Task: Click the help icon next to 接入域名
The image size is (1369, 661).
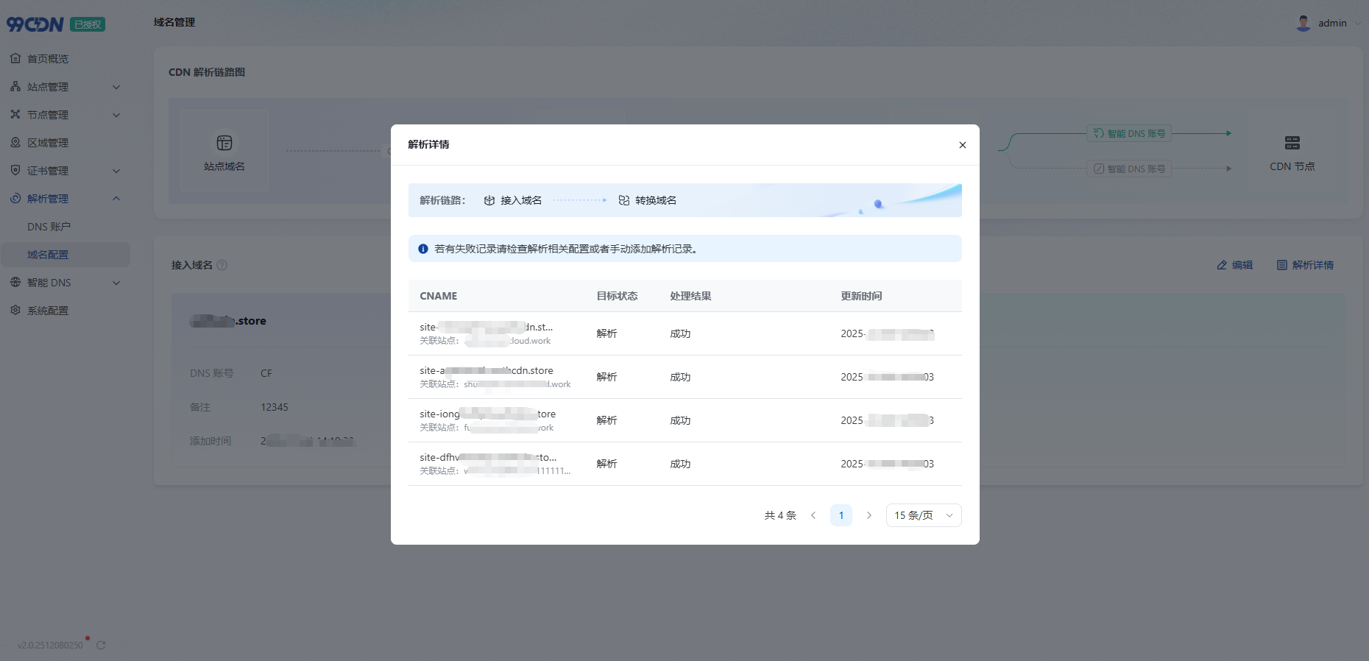Action: click(x=222, y=265)
